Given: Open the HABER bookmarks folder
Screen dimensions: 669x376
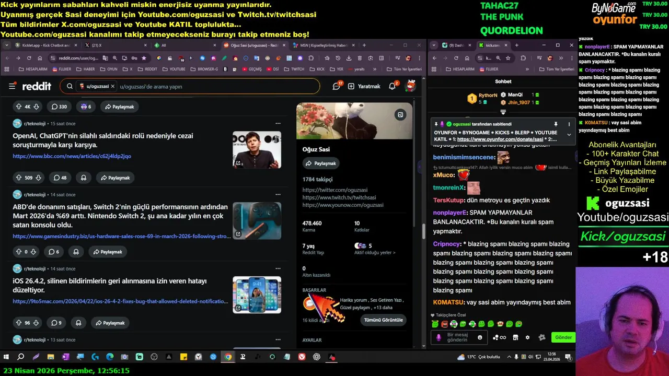Looking at the screenshot, I should (85, 69).
